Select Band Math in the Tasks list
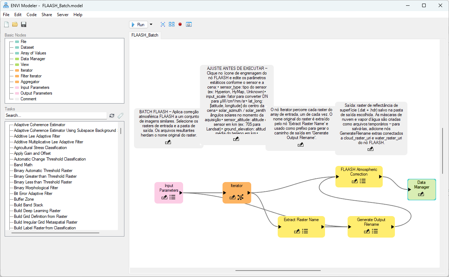Screen dimensions: 449x277 pos(23,165)
